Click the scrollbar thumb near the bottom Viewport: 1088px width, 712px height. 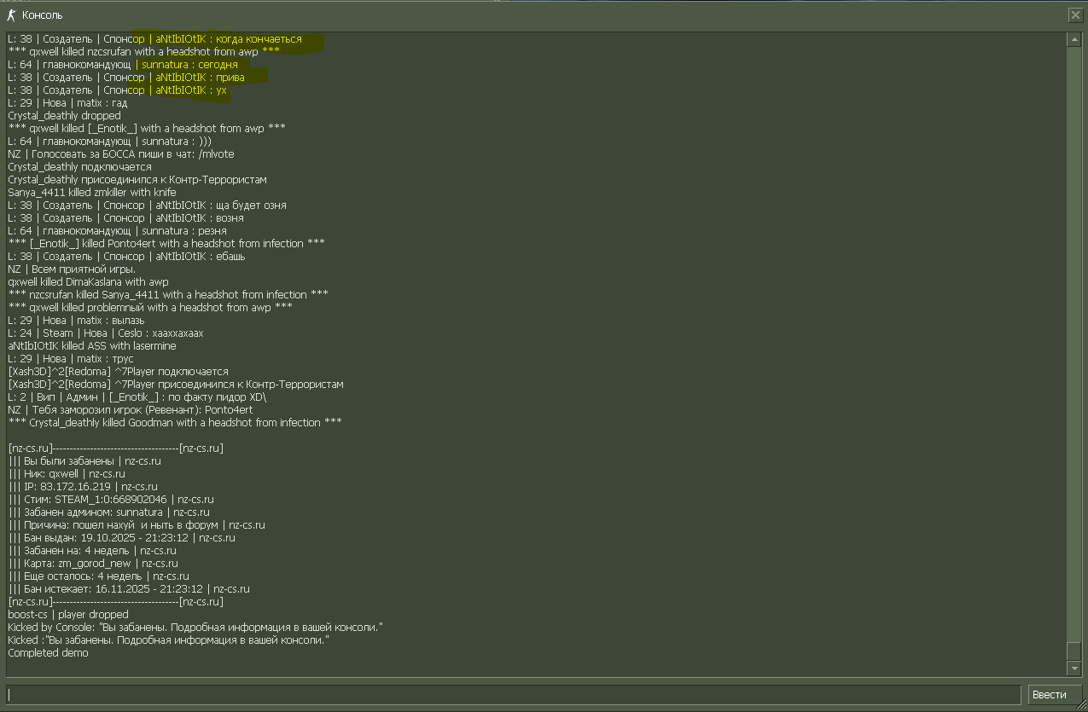[x=1074, y=651]
